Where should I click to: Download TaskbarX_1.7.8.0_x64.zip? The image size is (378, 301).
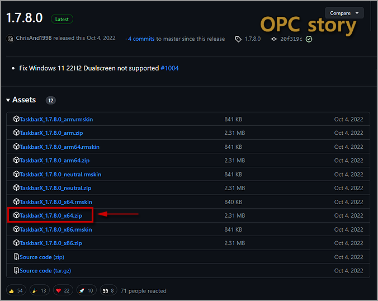coord(51,215)
